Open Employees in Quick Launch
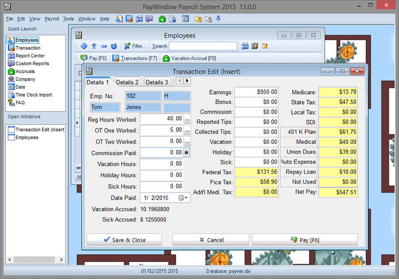This screenshot has height=279, width=399. (x=23, y=40)
